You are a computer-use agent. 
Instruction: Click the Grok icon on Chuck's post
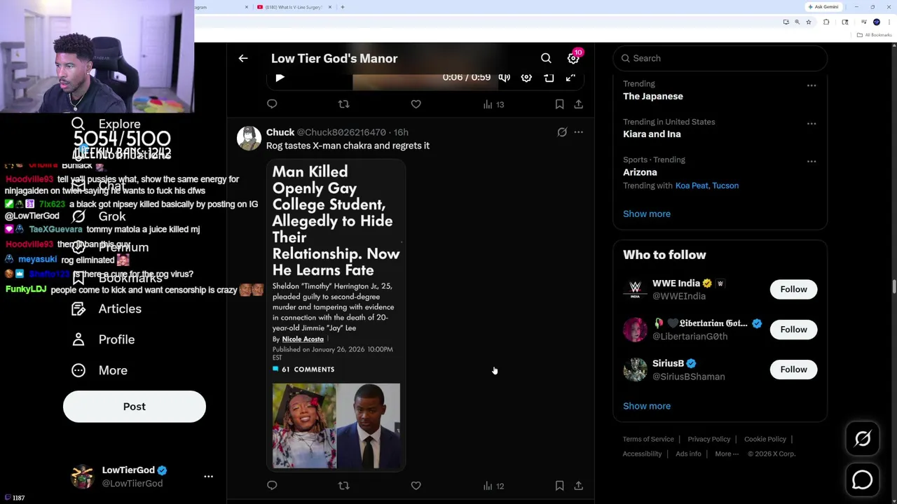[x=562, y=132]
